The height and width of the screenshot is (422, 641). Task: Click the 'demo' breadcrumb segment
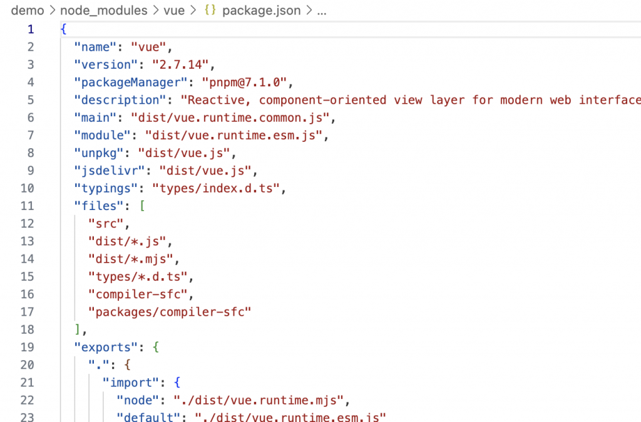click(x=28, y=10)
